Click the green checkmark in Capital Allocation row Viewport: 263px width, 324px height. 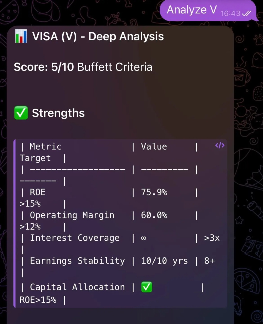(x=146, y=287)
